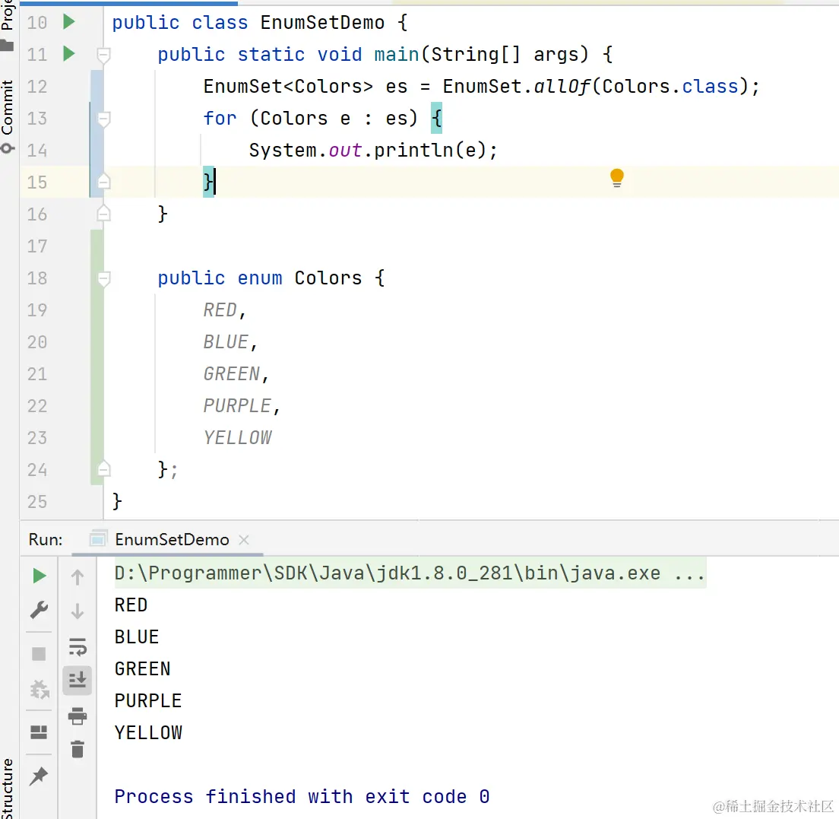The image size is (839, 819).
Task: Collapse for loop fold at line 13
Action: (104, 119)
